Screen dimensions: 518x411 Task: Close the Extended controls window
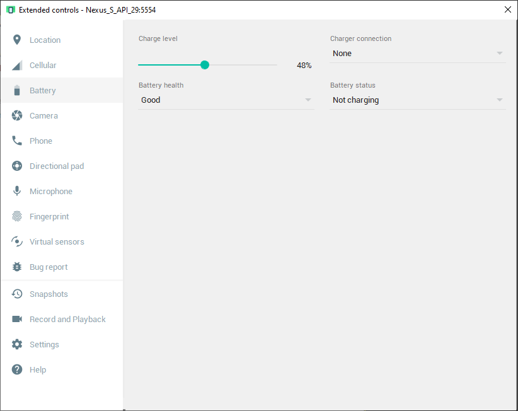tap(508, 9)
